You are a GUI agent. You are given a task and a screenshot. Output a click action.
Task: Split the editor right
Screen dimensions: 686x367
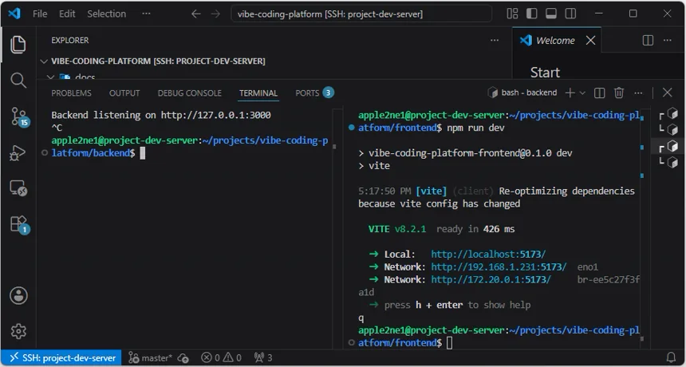click(x=648, y=40)
